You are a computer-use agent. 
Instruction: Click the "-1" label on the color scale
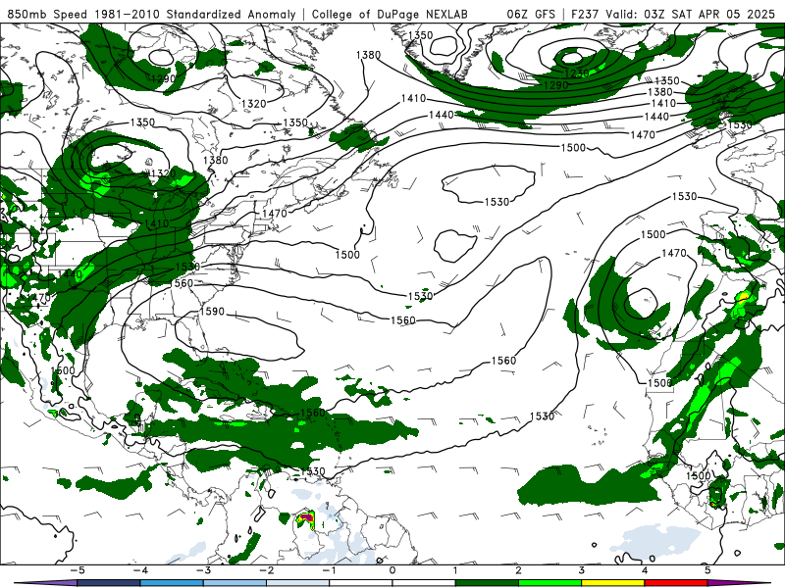(329, 570)
